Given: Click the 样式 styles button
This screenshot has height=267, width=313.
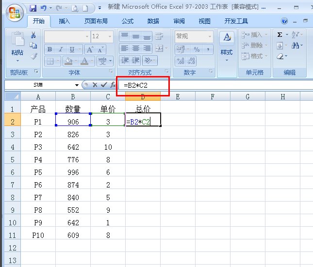Looking at the screenshot, I should (x=226, y=46).
